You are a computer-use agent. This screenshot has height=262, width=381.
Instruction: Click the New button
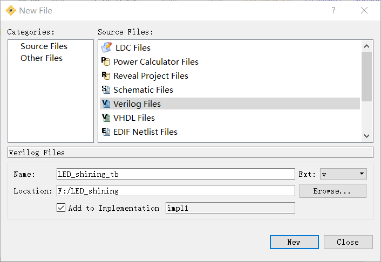[x=294, y=242]
